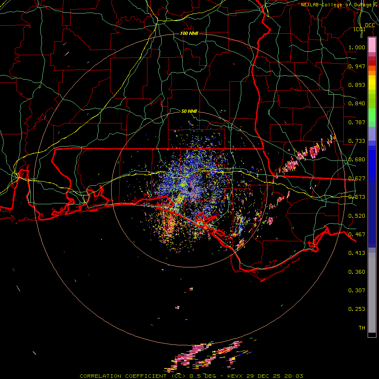Click the 1.000 legend value

pos(357,47)
